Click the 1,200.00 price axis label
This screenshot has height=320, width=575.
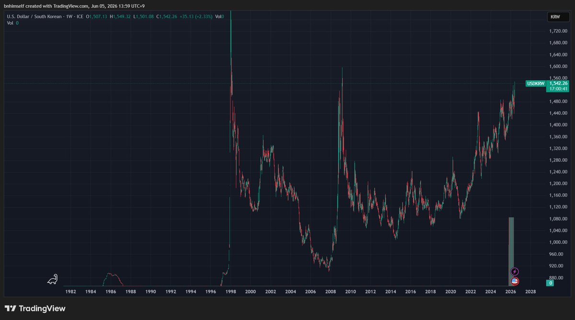pos(558,184)
